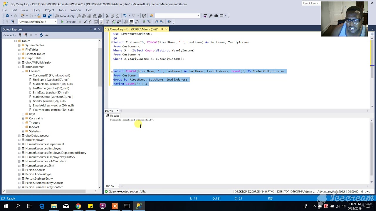Viewport: 376px width, 211px height.
Task: Click the Cut scissors icon
Action: [x=107, y=16]
